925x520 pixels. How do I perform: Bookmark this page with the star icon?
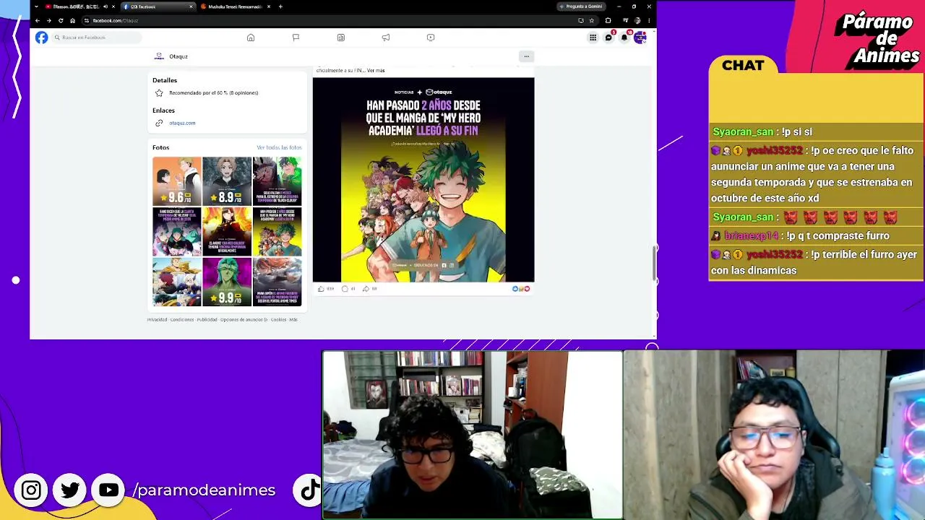(591, 20)
